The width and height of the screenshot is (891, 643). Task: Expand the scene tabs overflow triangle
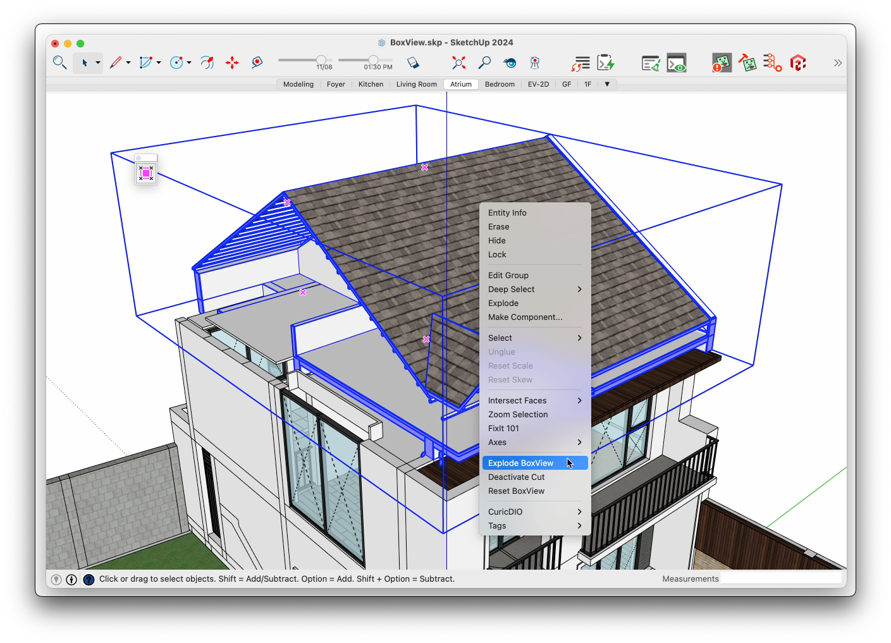(x=607, y=84)
